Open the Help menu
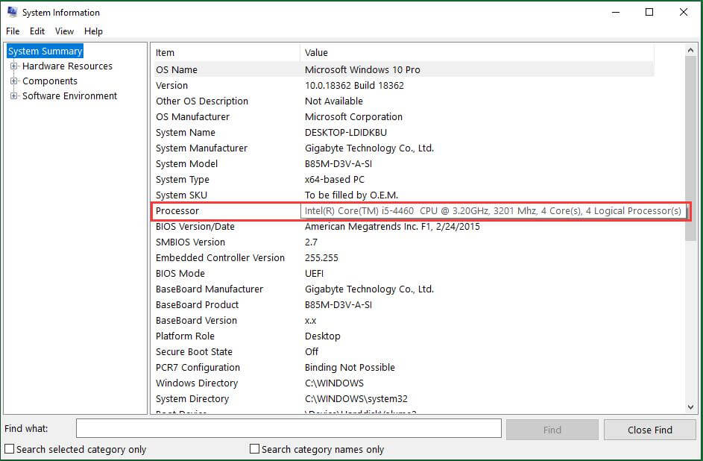The image size is (703, 461). coord(93,31)
